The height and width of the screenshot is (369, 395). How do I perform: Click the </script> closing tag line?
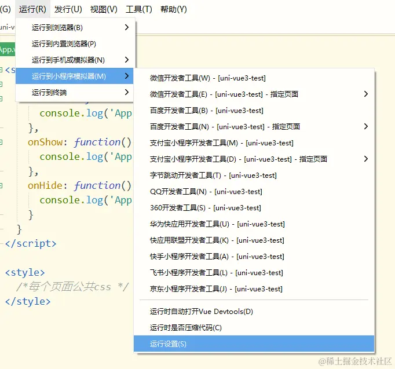31,243
